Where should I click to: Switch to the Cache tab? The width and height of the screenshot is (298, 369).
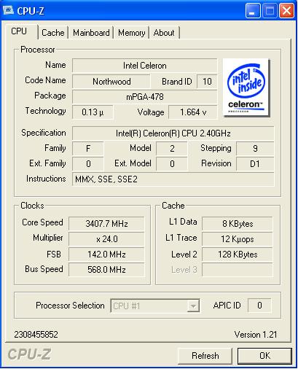point(53,33)
